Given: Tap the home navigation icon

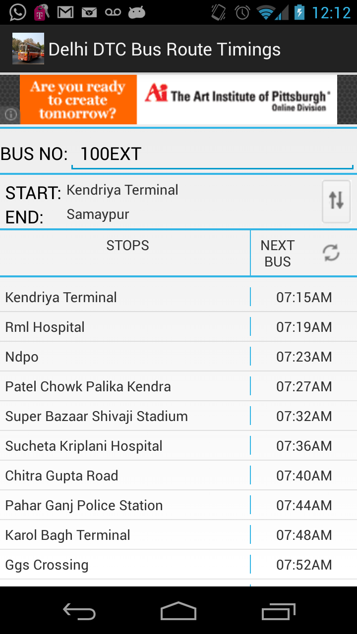Looking at the screenshot, I should tap(178, 612).
